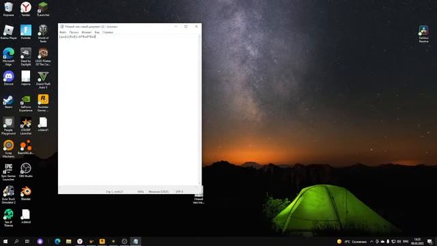Open the Формат menu in Notepad
Image resolution: width=437 pixels, height=246 pixels.
pos(87,32)
